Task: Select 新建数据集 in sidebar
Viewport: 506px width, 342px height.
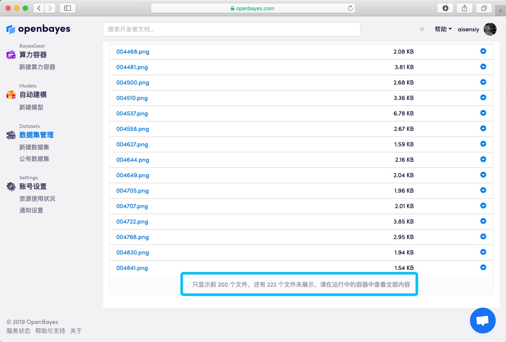Action: (34, 147)
